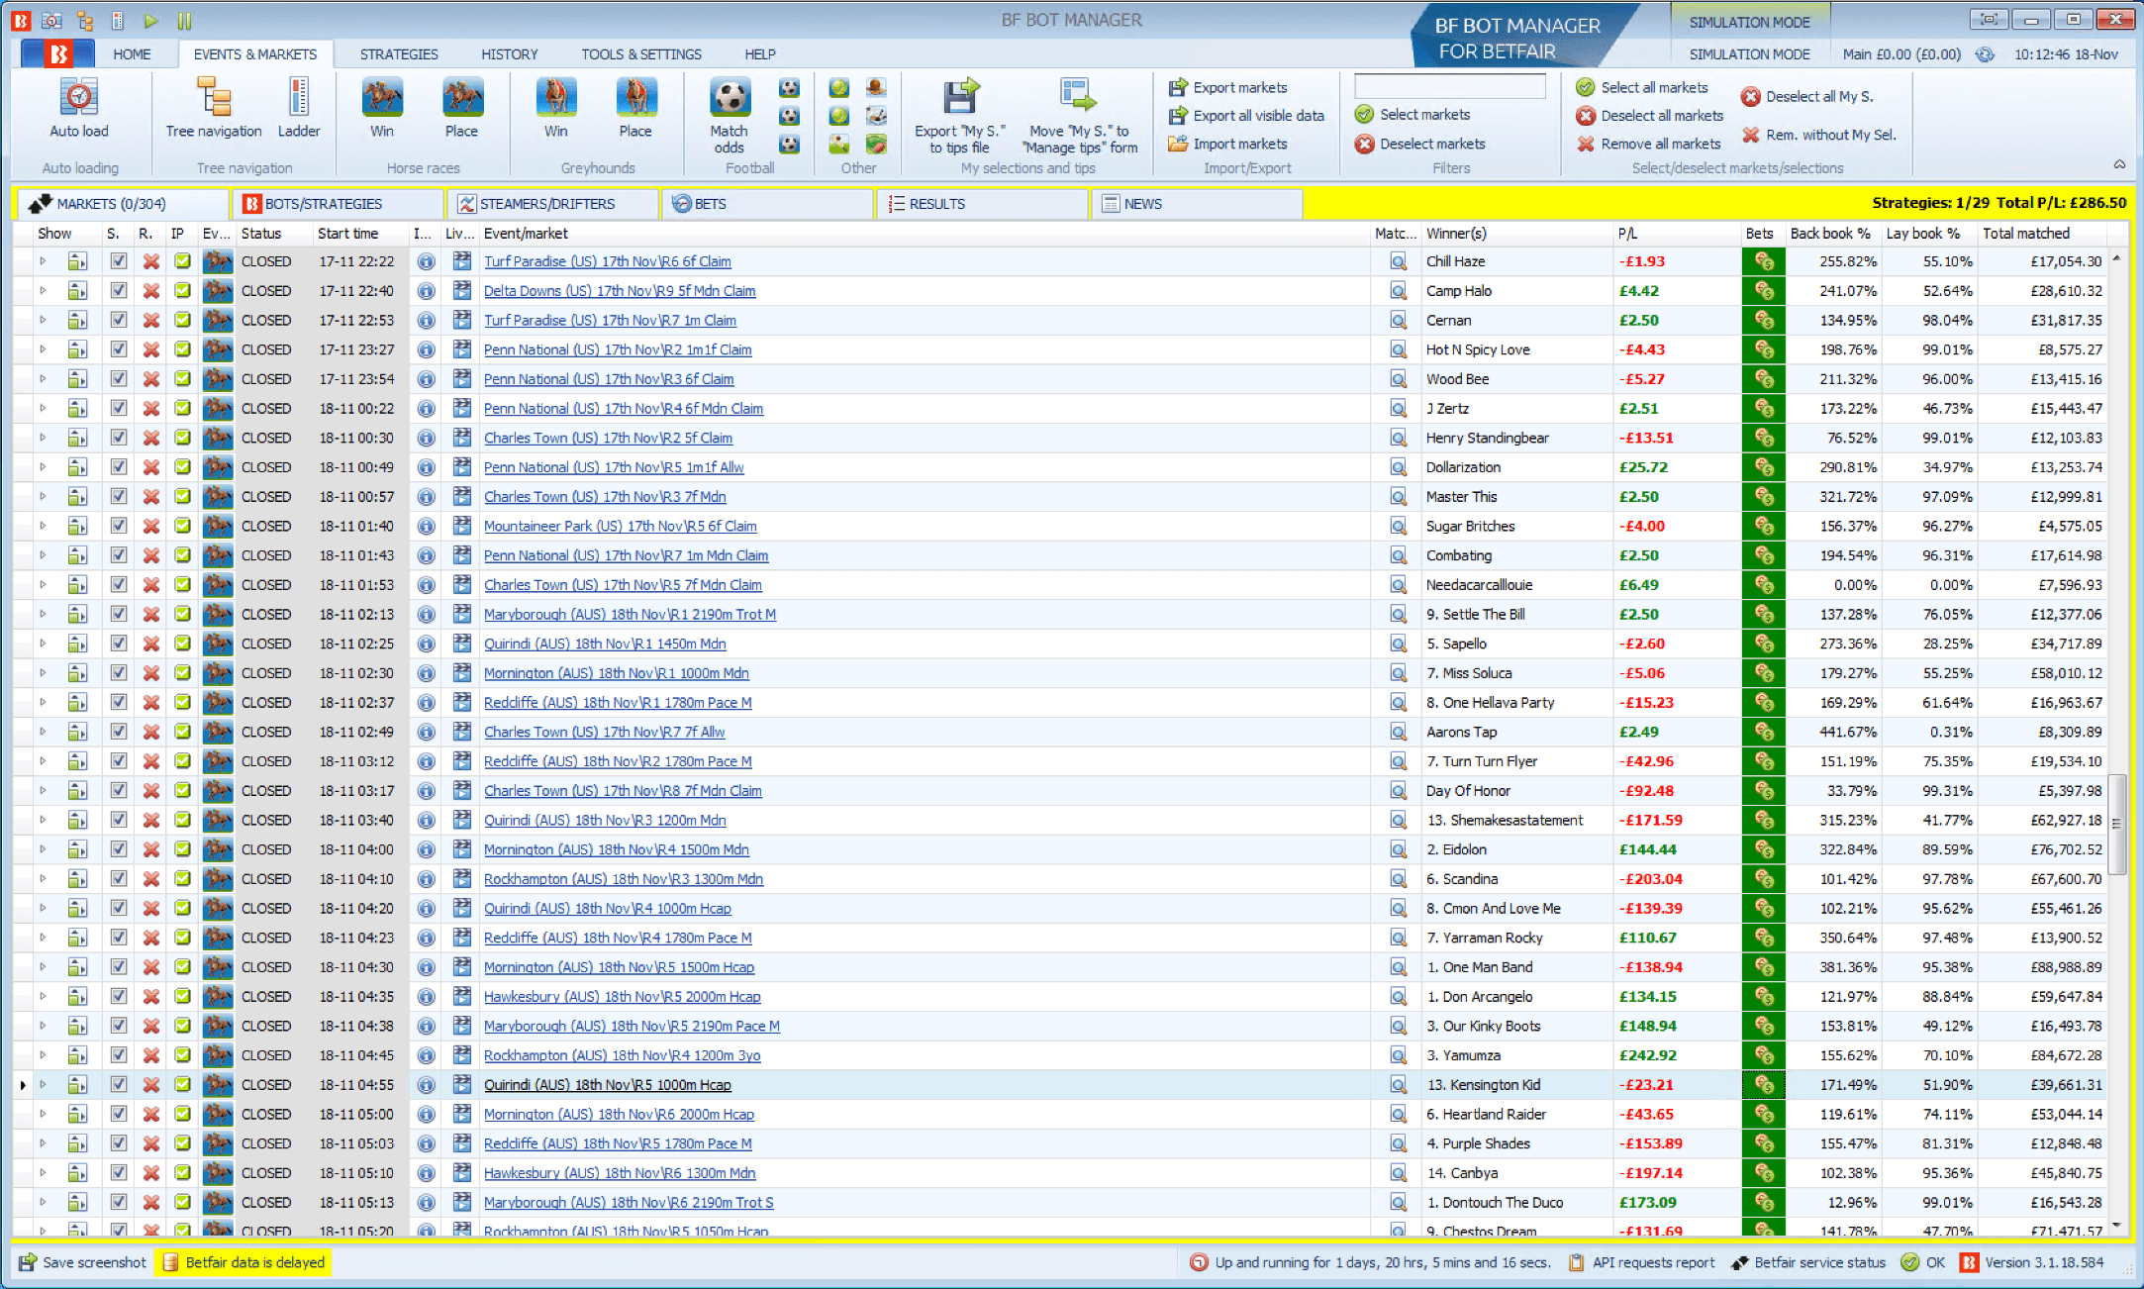2144x1289 pixels.
Task: Expand the Delta Downs R9 row
Action: tap(43, 291)
